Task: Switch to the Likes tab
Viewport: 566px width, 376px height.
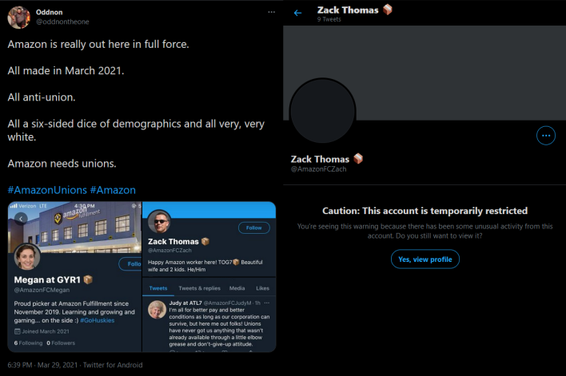Action: [262, 288]
